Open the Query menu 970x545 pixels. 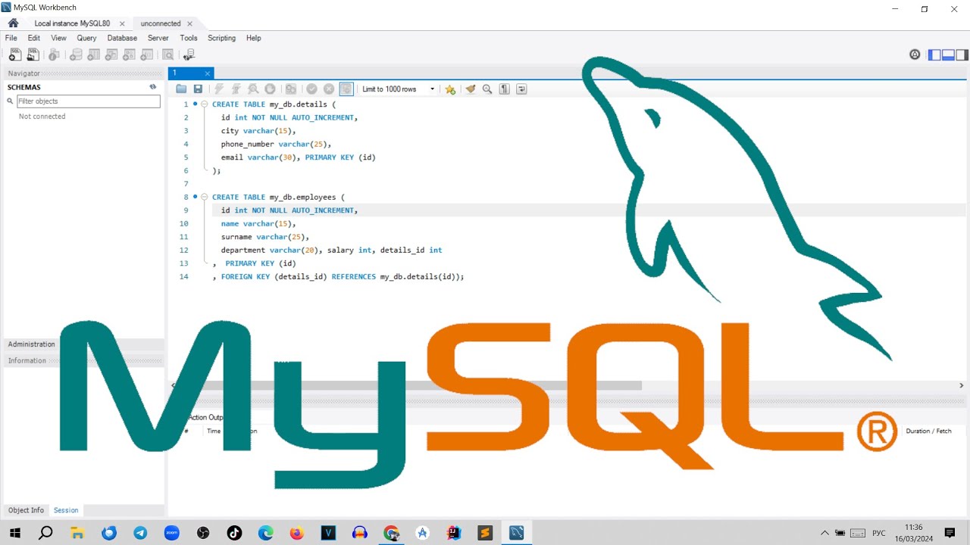[x=86, y=38]
